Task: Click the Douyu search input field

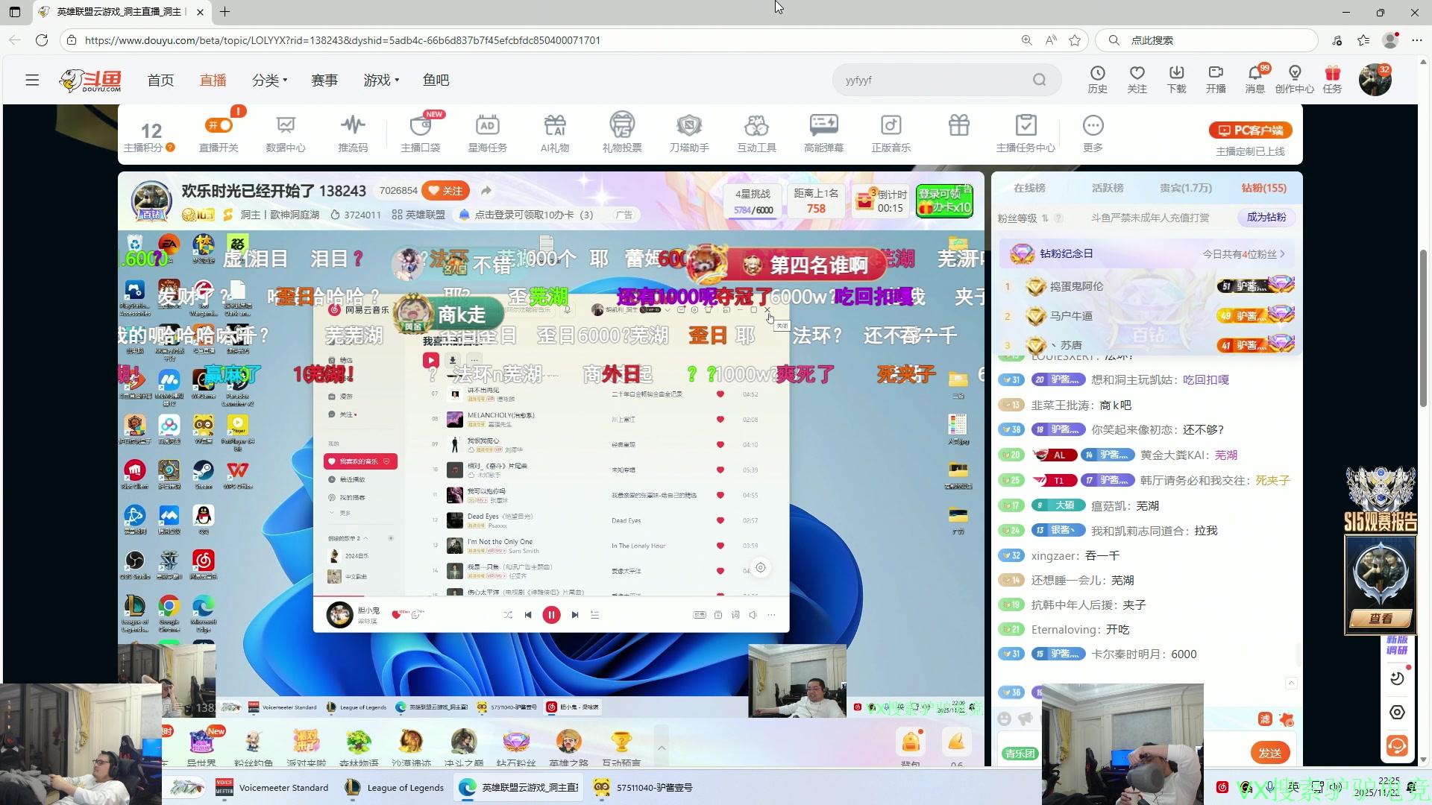Action: point(932,80)
